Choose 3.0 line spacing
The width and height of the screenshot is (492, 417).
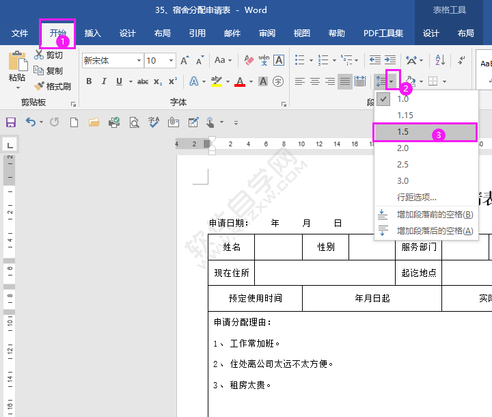click(426, 181)
